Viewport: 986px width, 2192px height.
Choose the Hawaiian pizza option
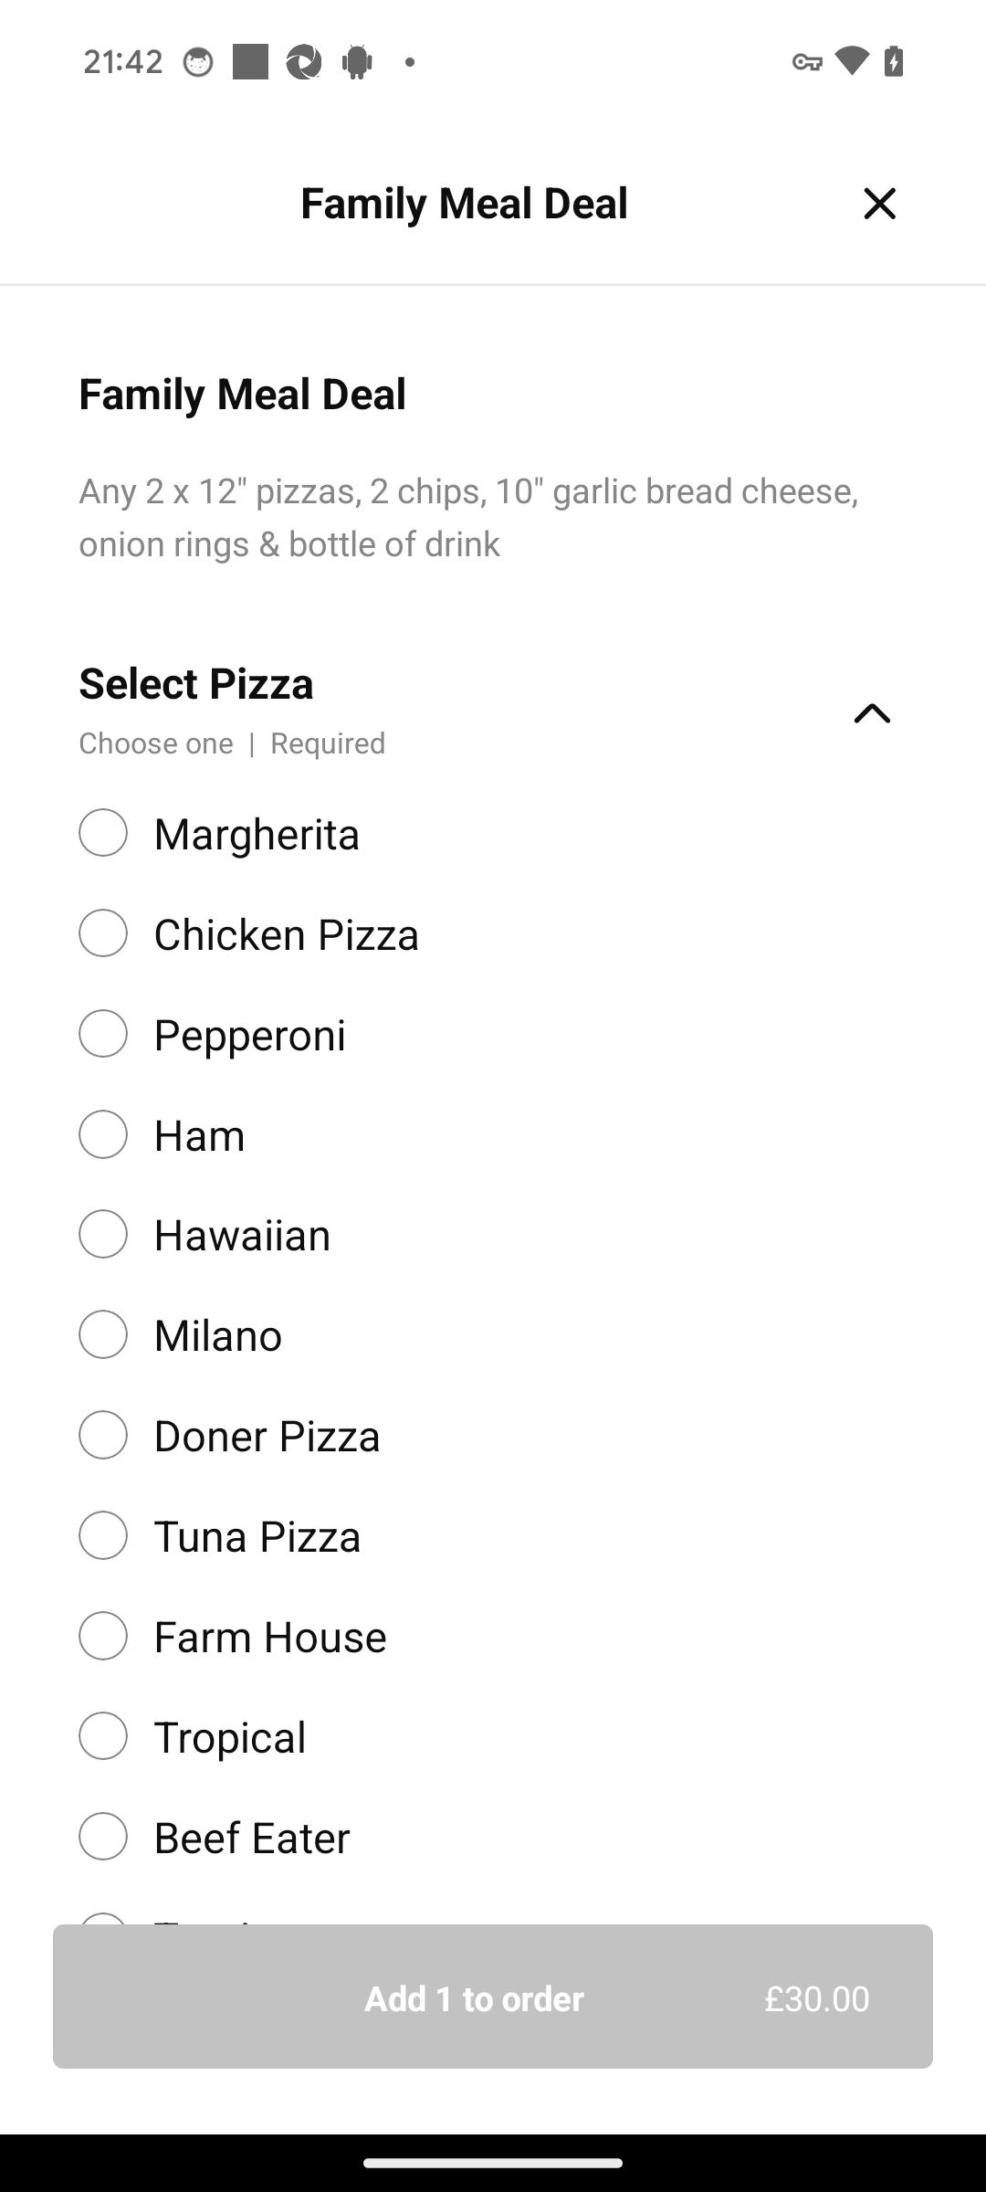(103, 1234)
